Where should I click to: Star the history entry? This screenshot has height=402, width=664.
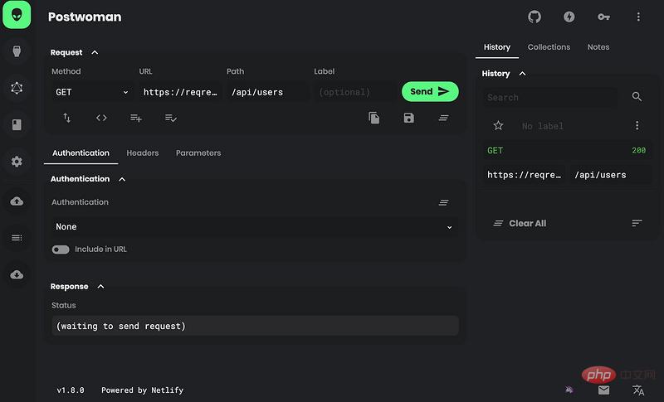coord(498,126)
